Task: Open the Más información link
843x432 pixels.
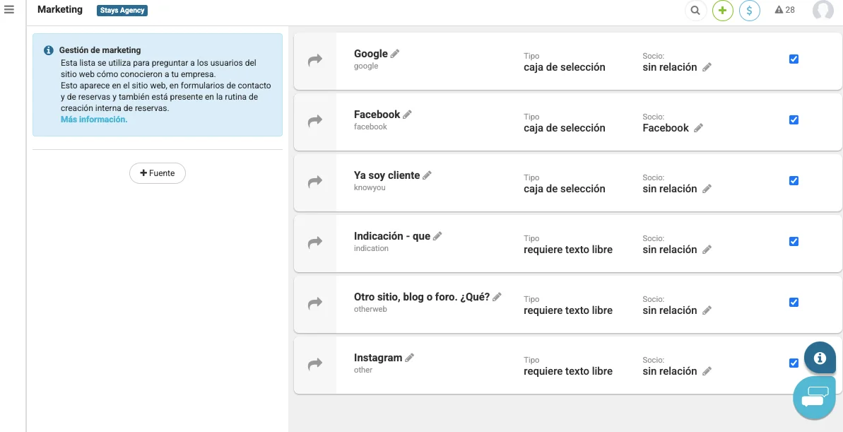Action: click(94, 119)
